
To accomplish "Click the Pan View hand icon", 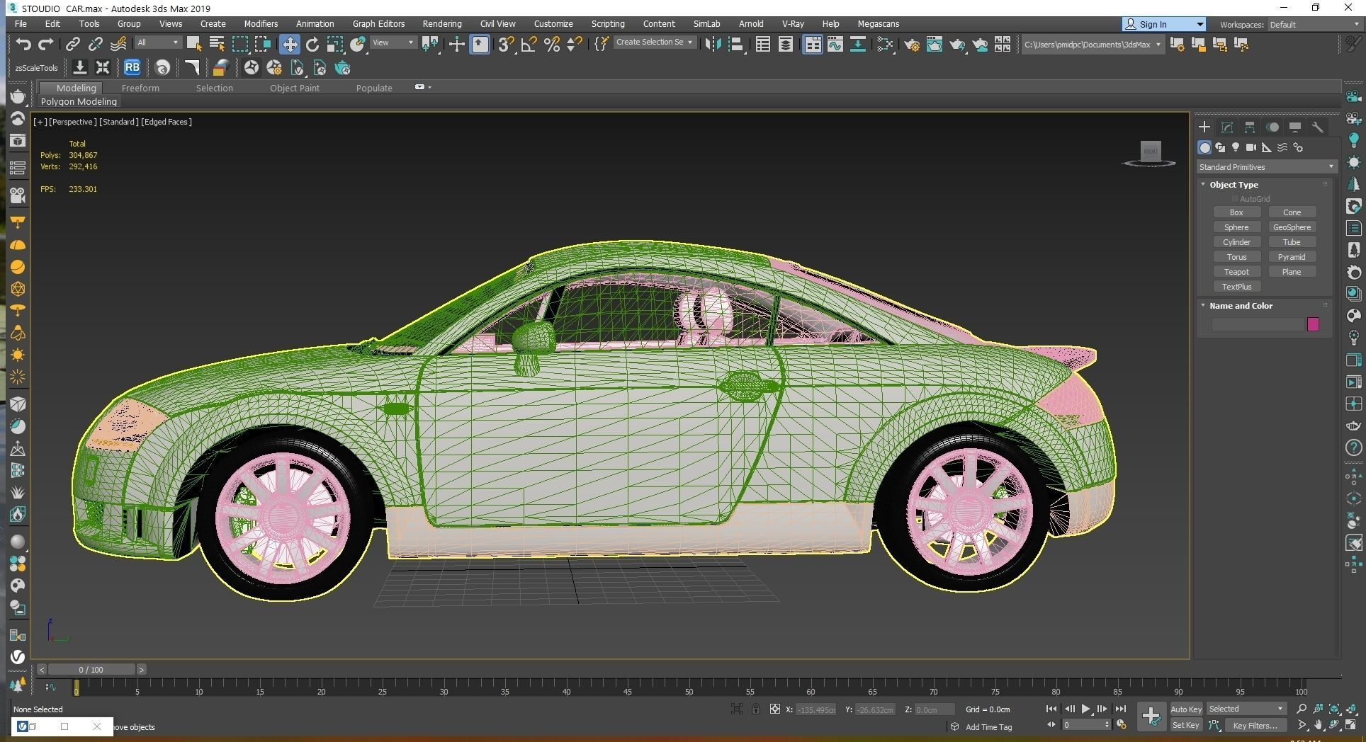I will pyautogui.click(x=1318, y=725).
